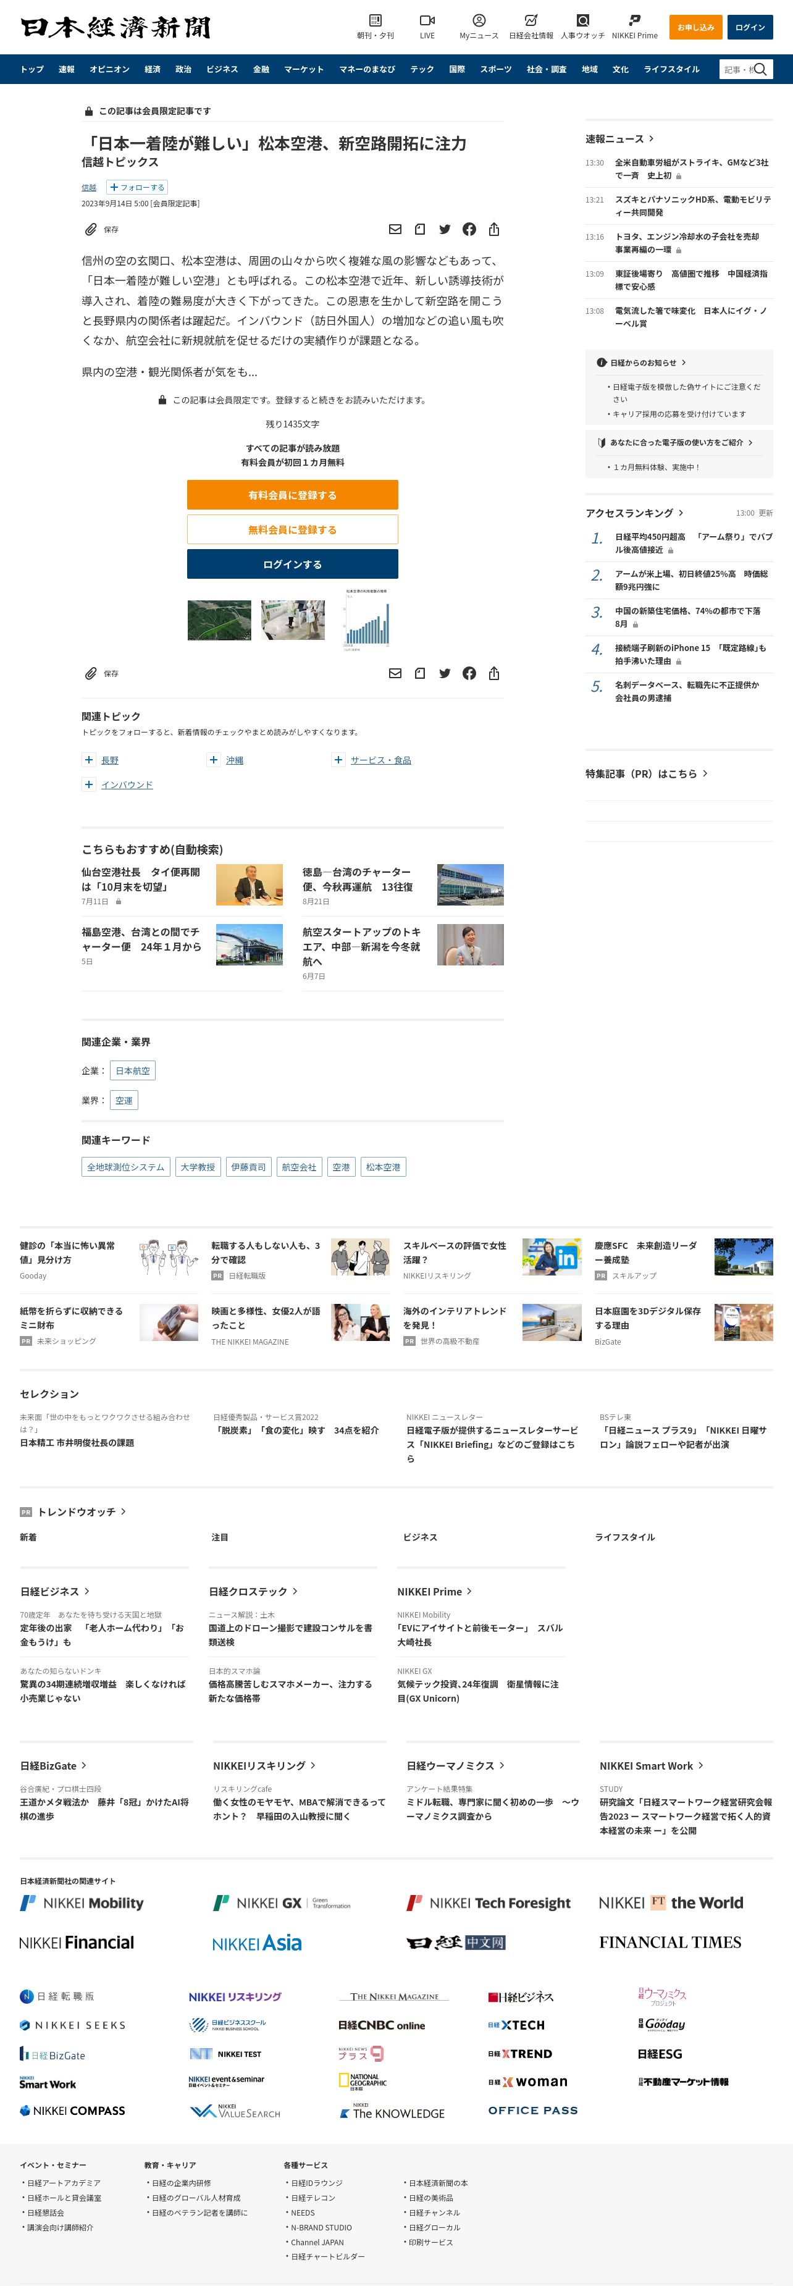Follow the 沖縄 topic with plus

click(213, 760)
